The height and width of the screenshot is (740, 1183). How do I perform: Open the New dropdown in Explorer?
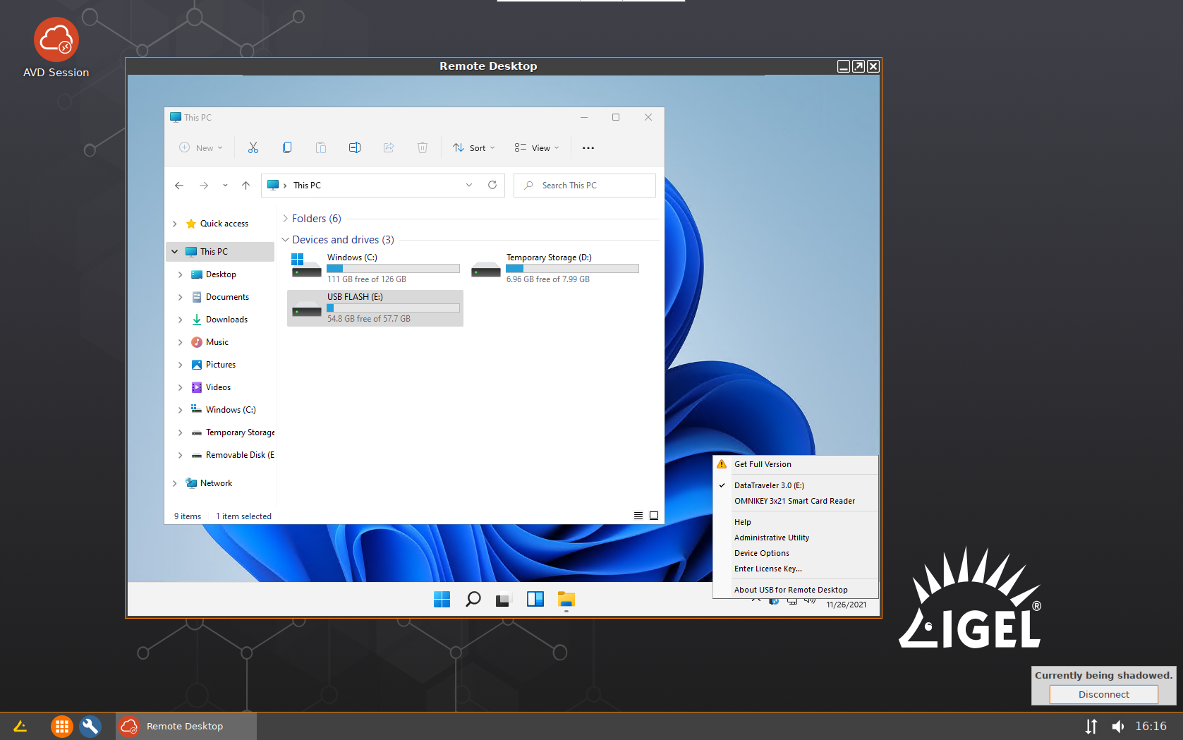pos(201,147)
